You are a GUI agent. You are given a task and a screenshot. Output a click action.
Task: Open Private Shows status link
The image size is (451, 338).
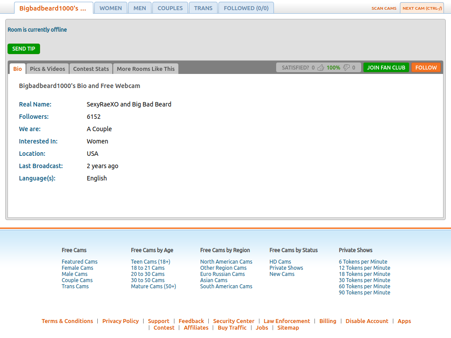coord(286,268)
